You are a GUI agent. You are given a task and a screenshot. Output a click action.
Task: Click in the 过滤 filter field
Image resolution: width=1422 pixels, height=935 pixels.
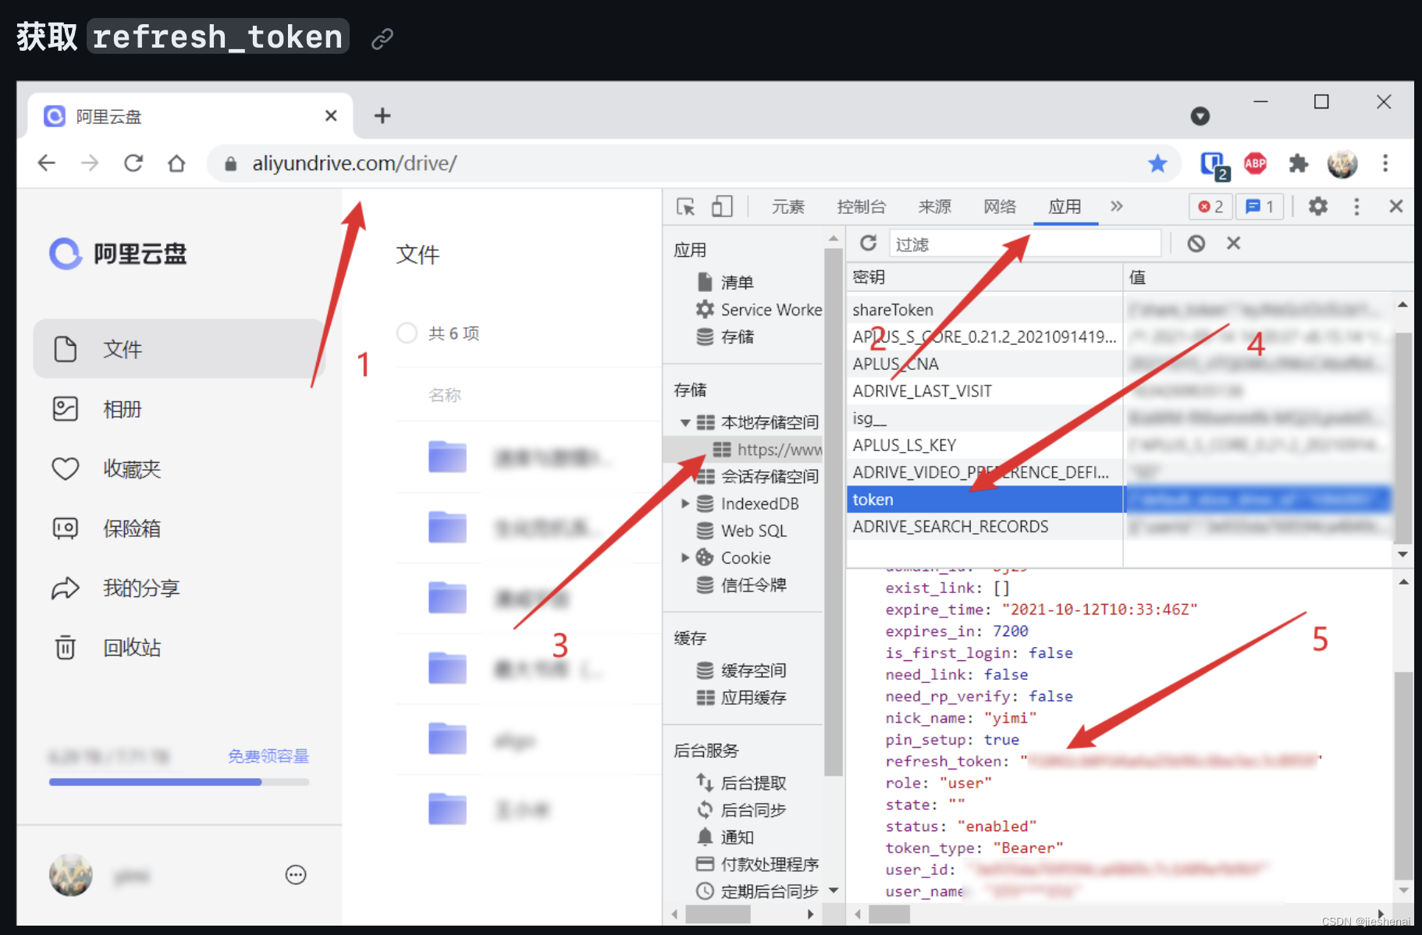1025,244
